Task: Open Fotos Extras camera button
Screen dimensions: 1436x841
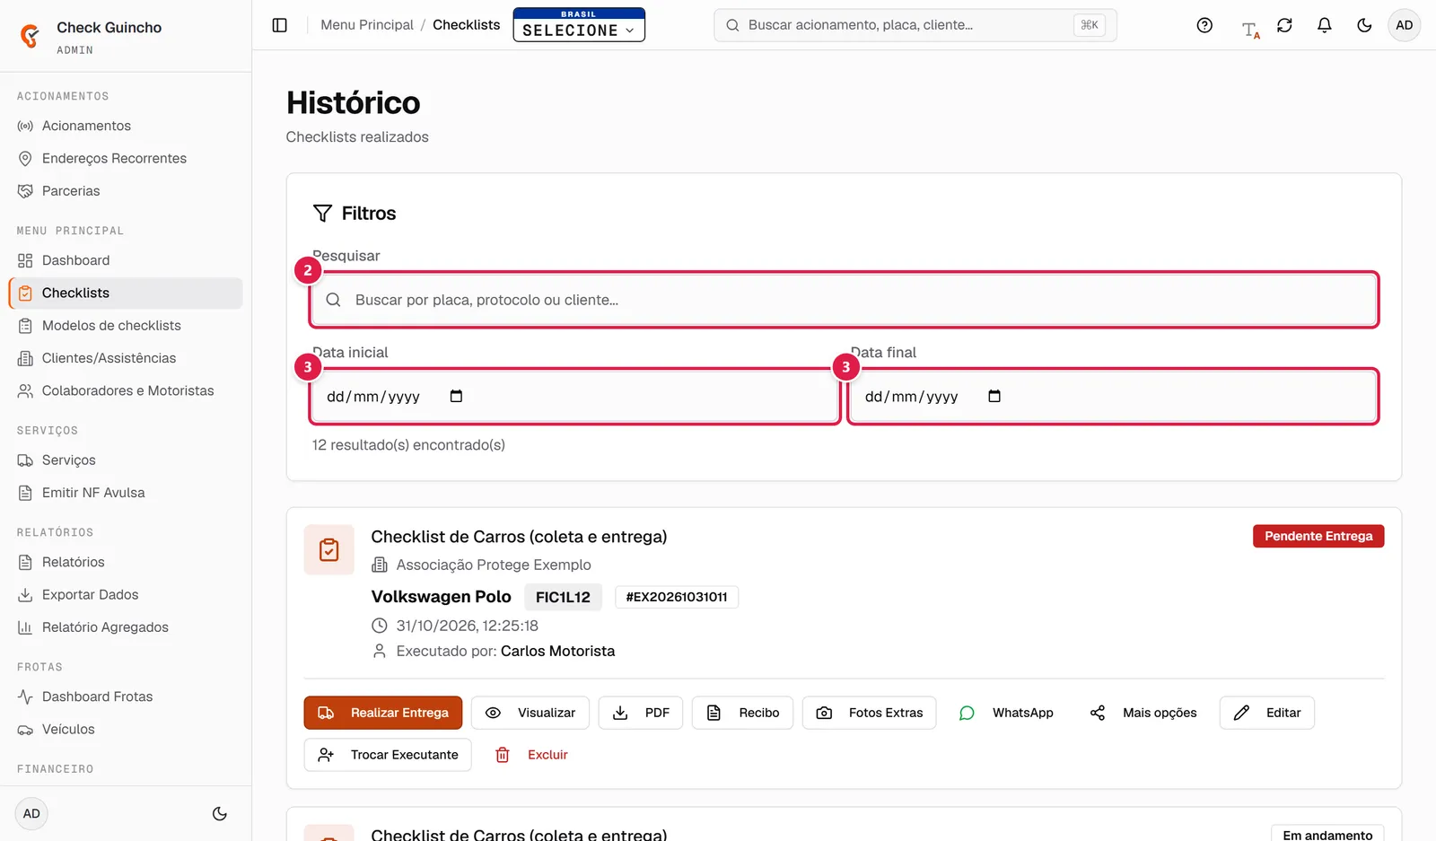Action: (x=869, y=713)
